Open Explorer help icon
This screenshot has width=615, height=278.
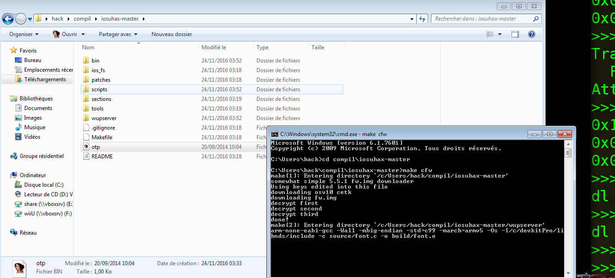click(x=532, y=34)
